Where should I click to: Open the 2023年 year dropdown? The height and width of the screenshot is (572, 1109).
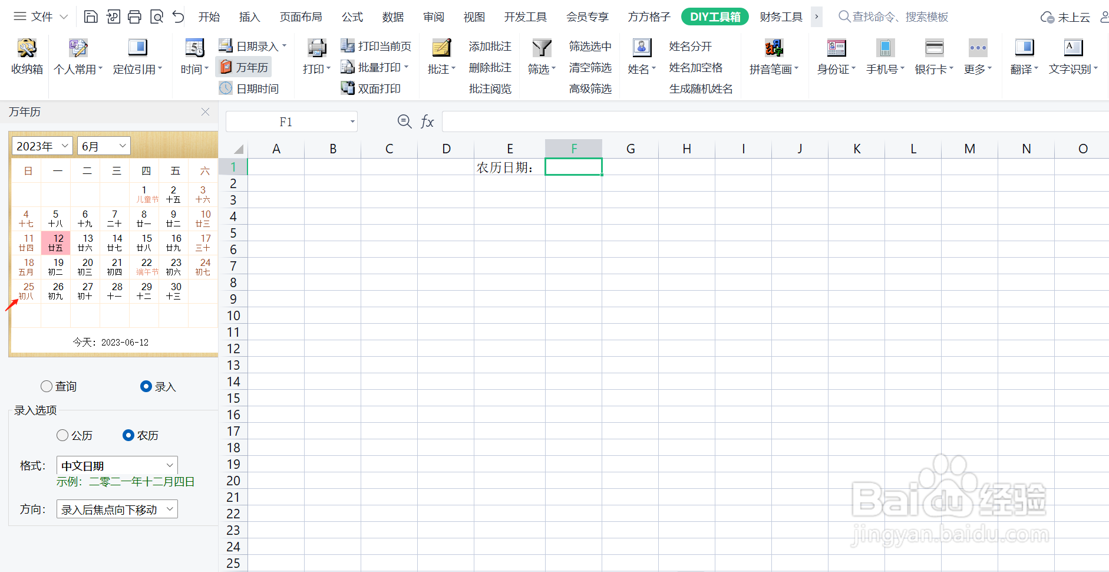pos(42,146)
